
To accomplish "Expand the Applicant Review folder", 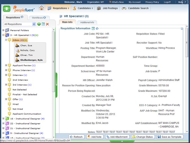I will (6, 65).
